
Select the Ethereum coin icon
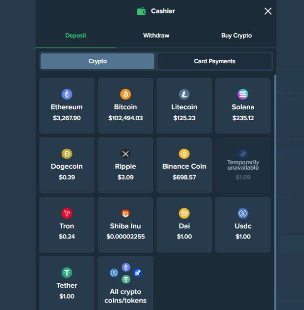click(67, 94)
